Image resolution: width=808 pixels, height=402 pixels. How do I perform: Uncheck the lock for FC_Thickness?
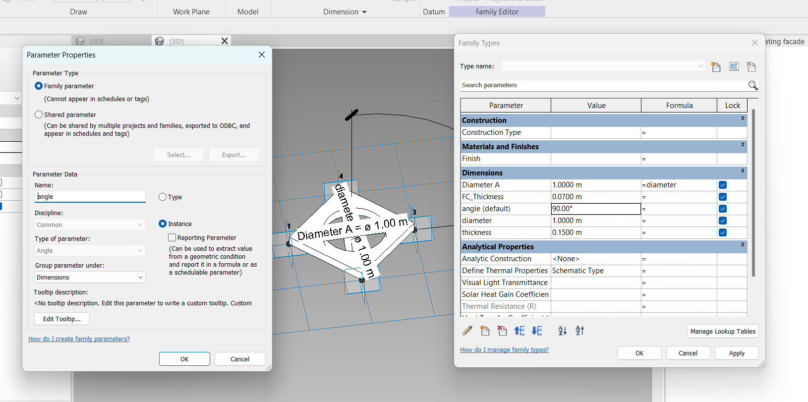[x=722, y=197]
